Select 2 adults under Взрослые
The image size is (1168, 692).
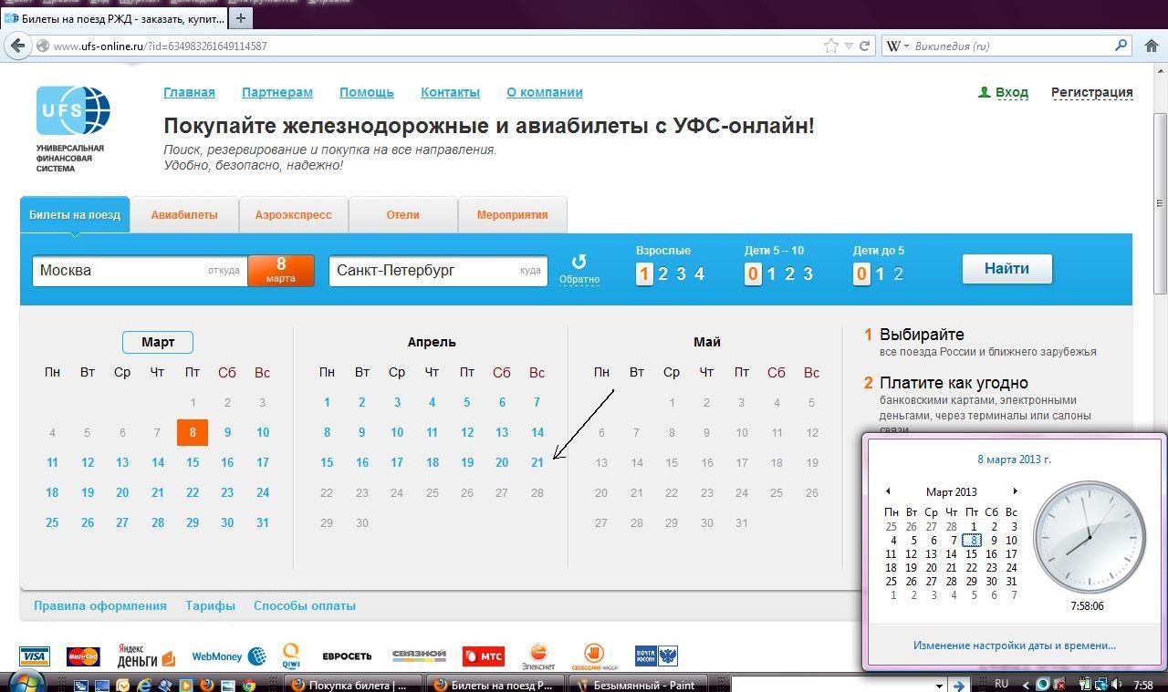[x=662, y=274]
